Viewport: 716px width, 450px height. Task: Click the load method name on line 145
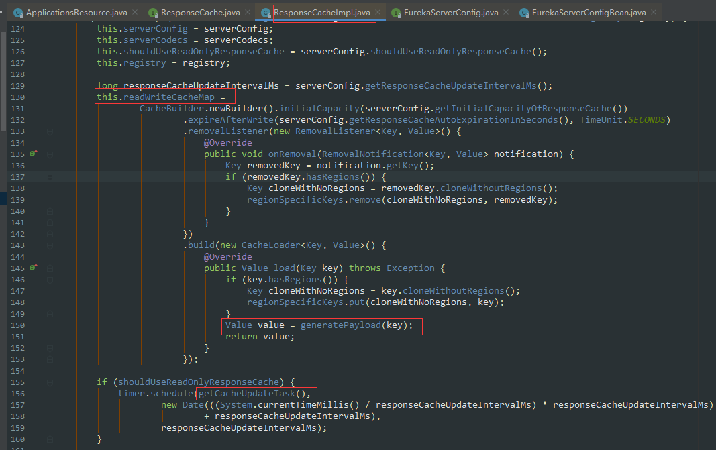pyautogui.click(x=285, y=268)
